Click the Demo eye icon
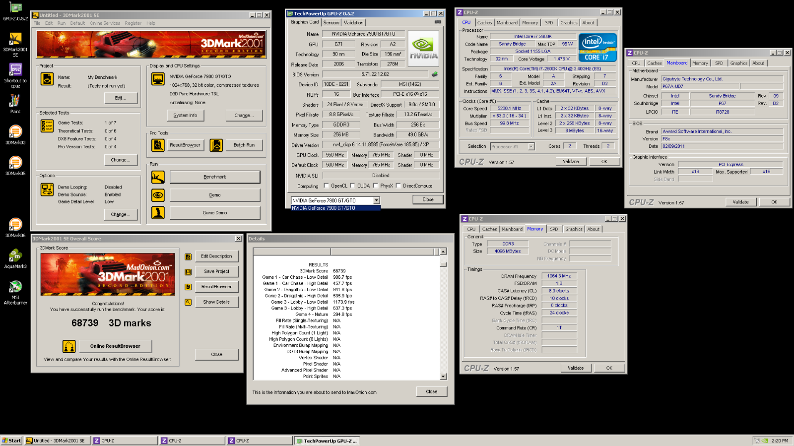Screen dimensions: 794x446 pyautogui.click(x=158, y=195)
